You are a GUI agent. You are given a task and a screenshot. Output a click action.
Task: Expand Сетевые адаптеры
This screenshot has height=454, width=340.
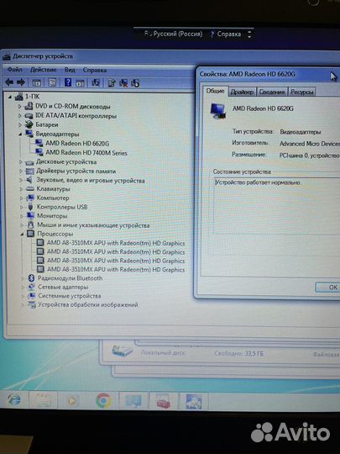point(23,288)
